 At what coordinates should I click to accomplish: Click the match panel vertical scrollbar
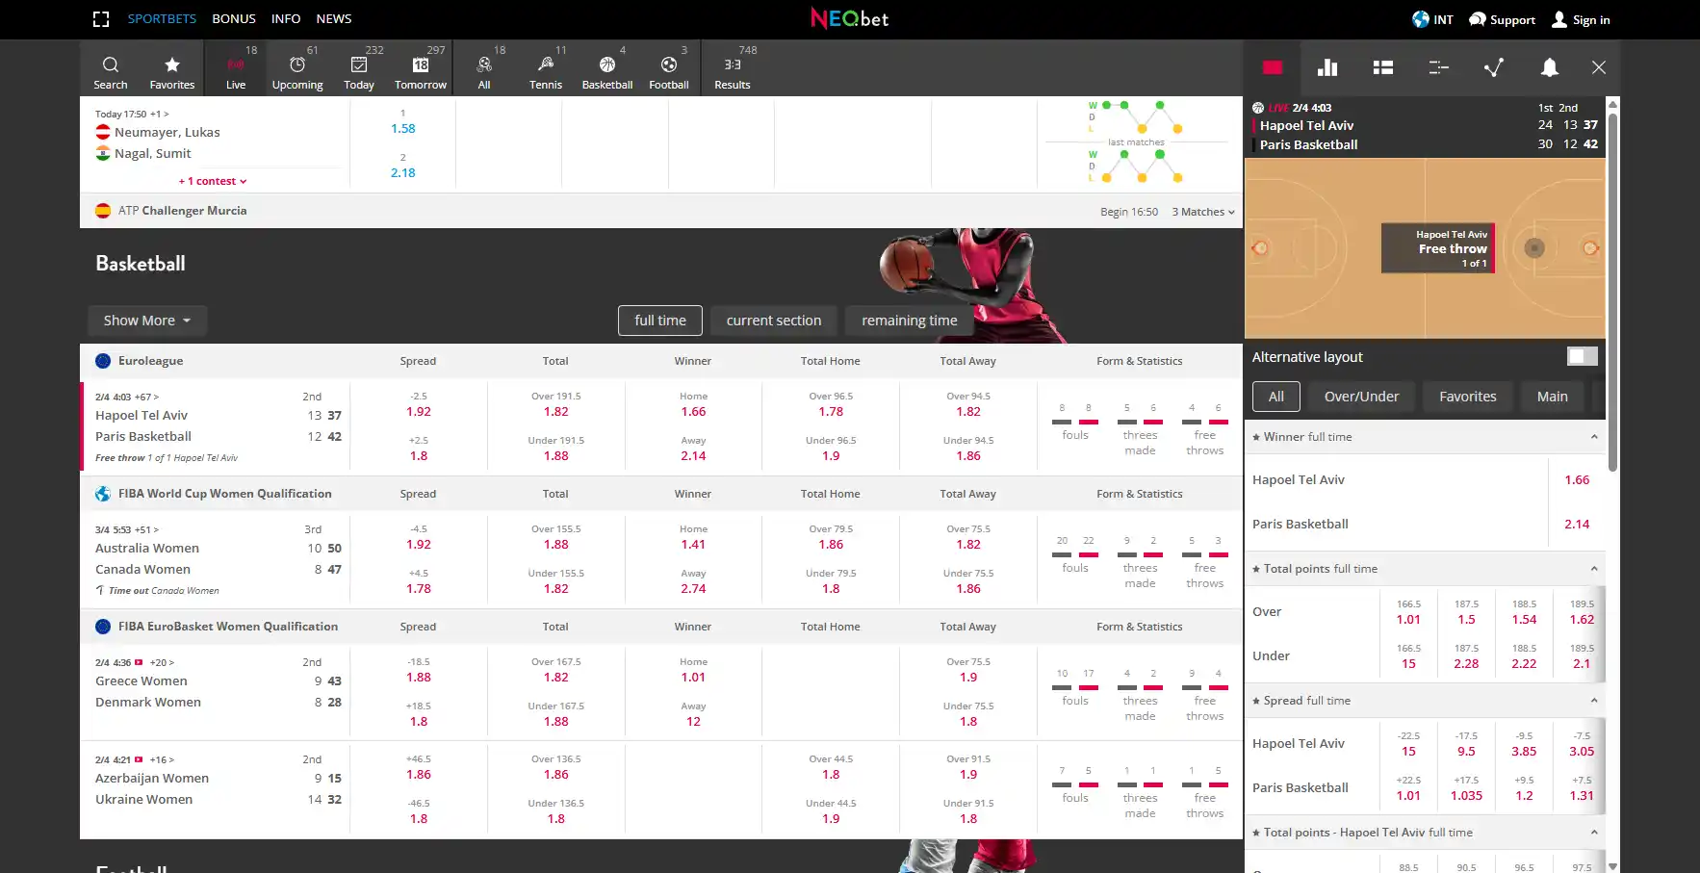tap(1612, 289)
